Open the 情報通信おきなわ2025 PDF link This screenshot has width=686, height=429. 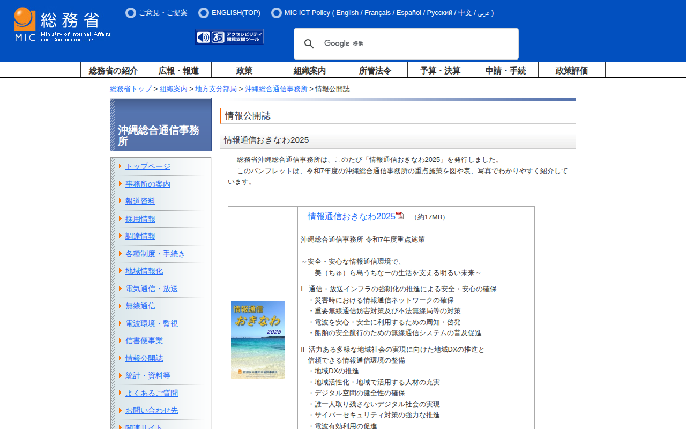coord(351,216)
